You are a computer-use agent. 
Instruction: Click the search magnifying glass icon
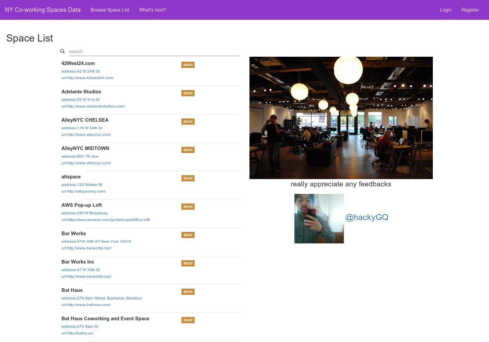[x=62, y=51]
